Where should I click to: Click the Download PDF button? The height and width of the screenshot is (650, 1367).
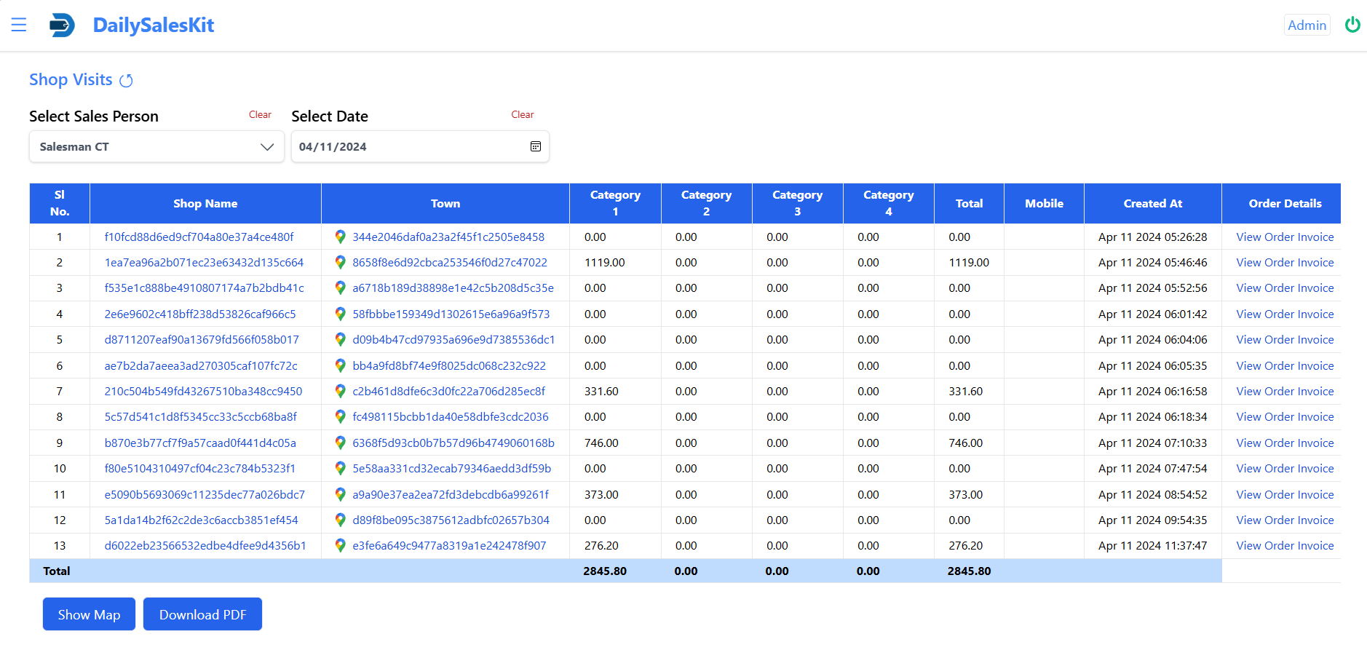click(x=202, y=614)
